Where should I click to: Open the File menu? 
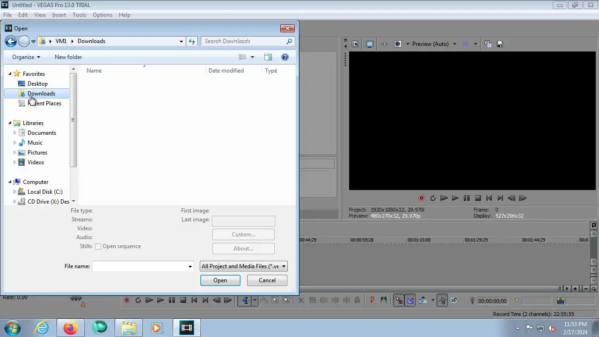(7, 15)
